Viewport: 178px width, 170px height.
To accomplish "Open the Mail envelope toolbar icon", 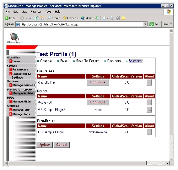I will (x=104, y=18).
